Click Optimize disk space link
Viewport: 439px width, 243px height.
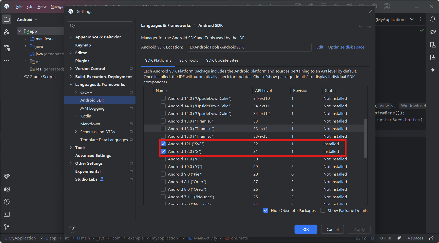346,47
